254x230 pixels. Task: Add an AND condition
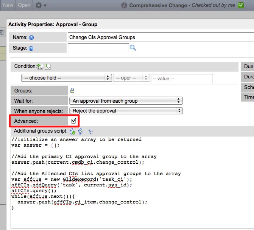point(40,67)
